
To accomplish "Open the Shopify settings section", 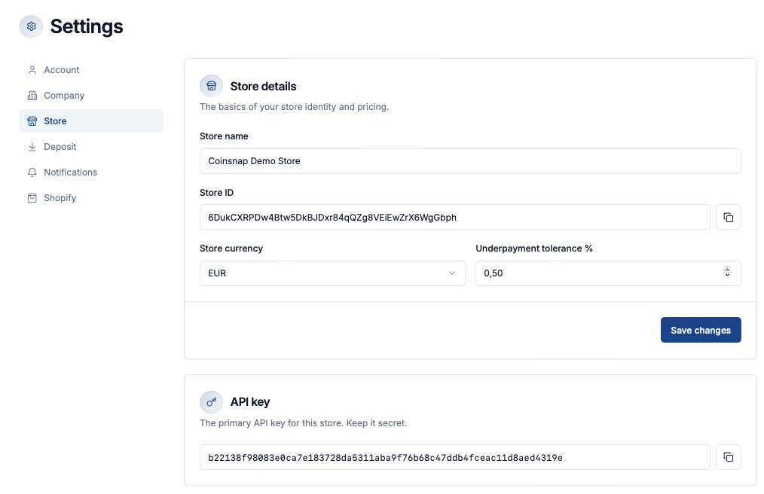I will (92, 198).
